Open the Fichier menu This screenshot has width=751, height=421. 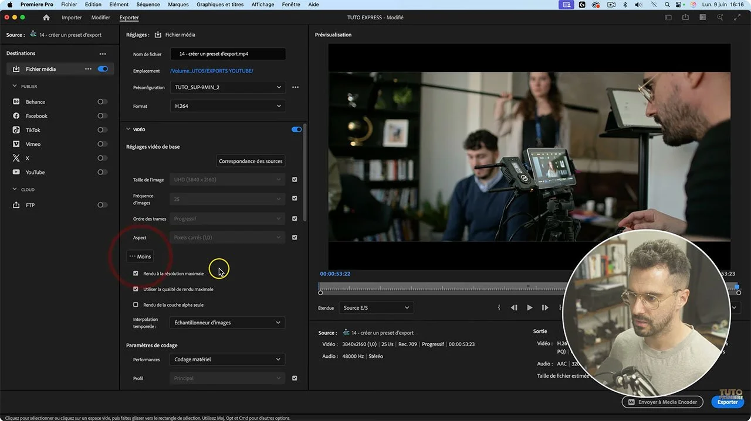(x=69, y=5)
